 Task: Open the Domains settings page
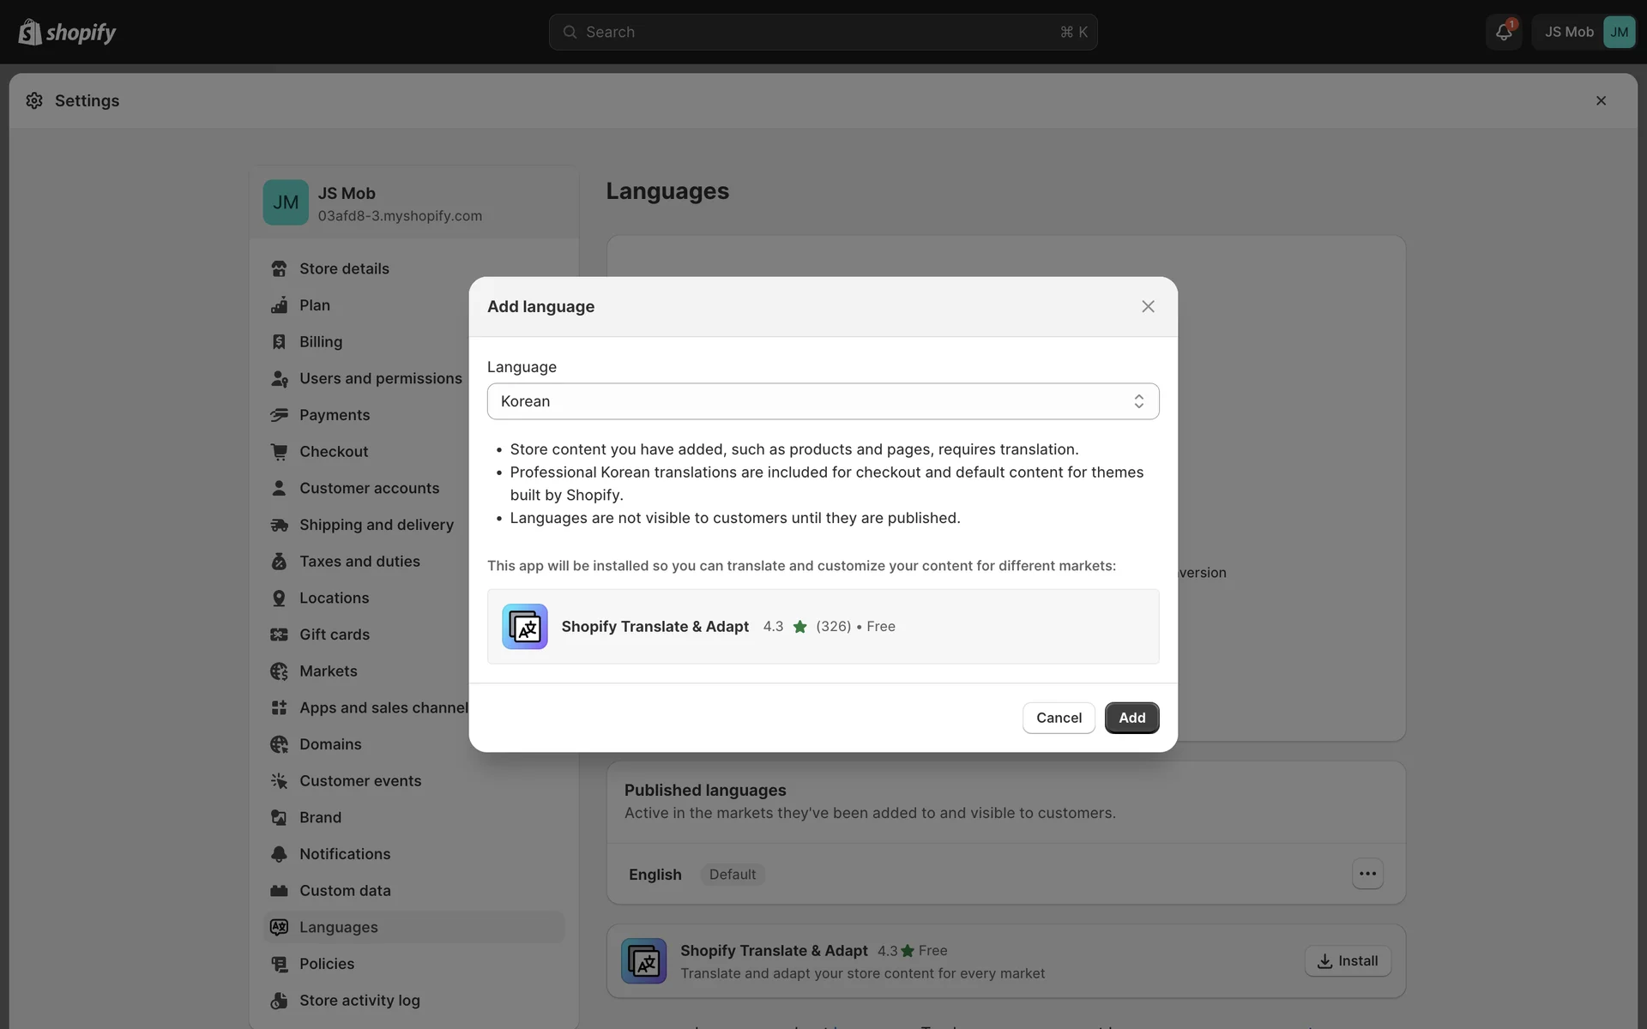tap(330, 744)
